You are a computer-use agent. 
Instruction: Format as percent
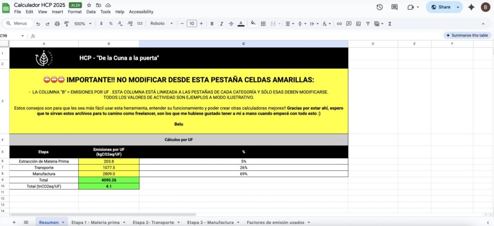[110, 24]
